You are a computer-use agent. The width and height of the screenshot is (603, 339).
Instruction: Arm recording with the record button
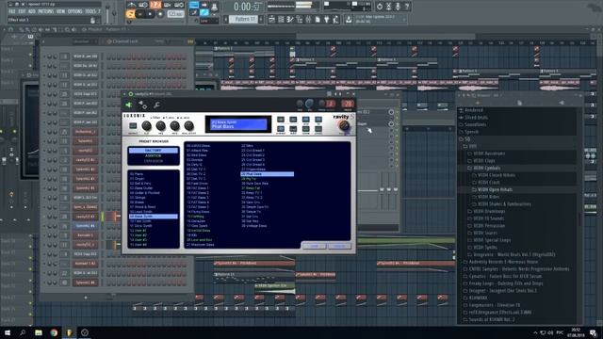[x=160, y=14]
